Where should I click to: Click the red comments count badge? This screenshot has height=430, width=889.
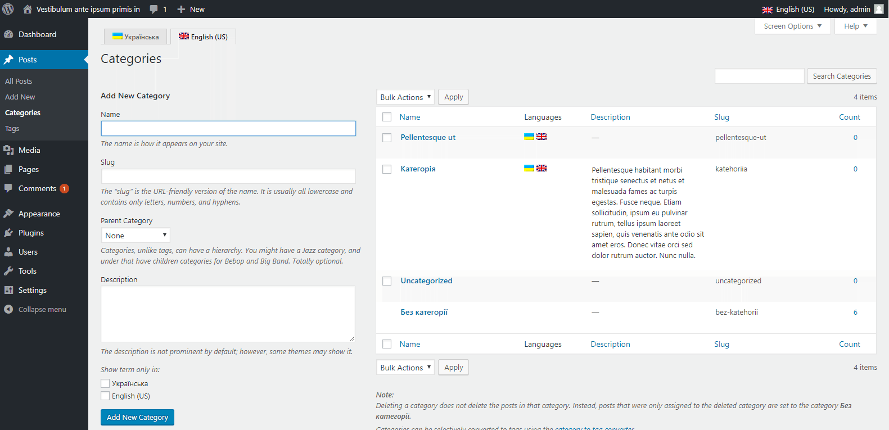coord(65,189)
